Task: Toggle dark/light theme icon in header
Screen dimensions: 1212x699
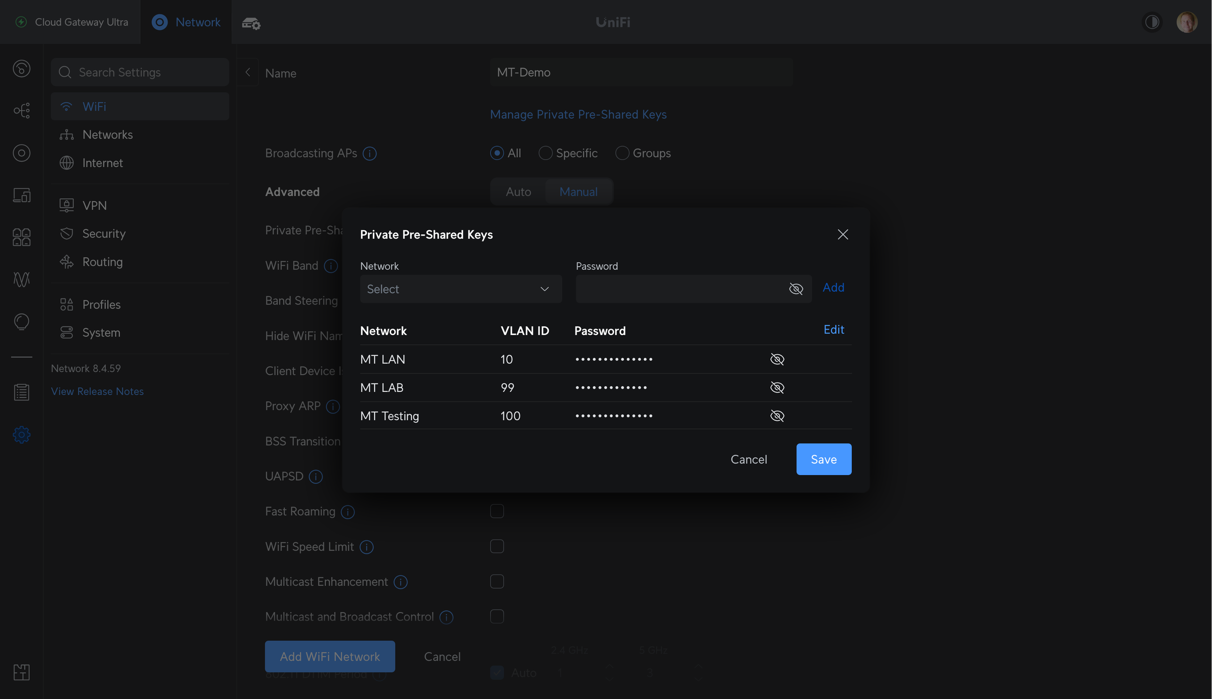Action: (1152, 22)
